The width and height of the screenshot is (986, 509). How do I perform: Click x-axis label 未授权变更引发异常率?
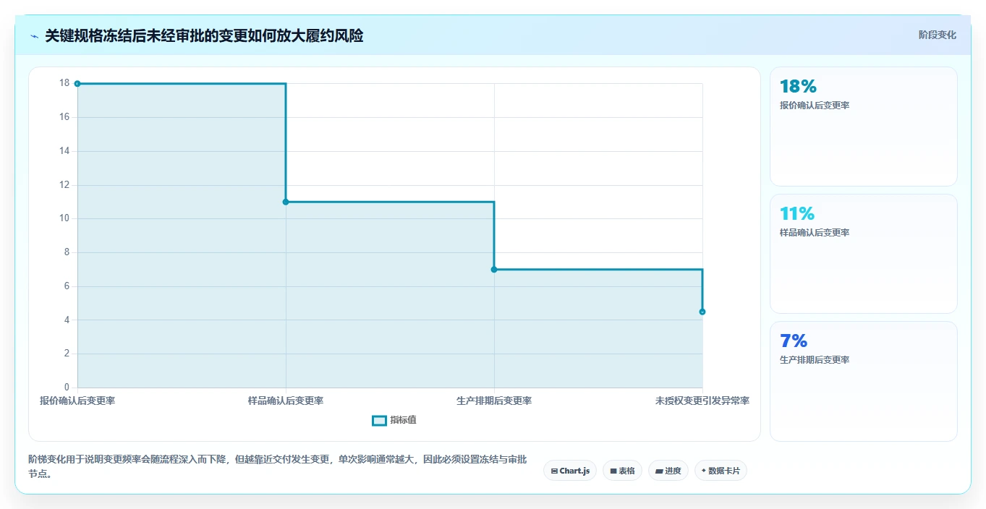pyautogui.click(x=702, y=401)
